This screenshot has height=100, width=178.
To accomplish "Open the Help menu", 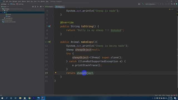I will [x=47, y=1].
